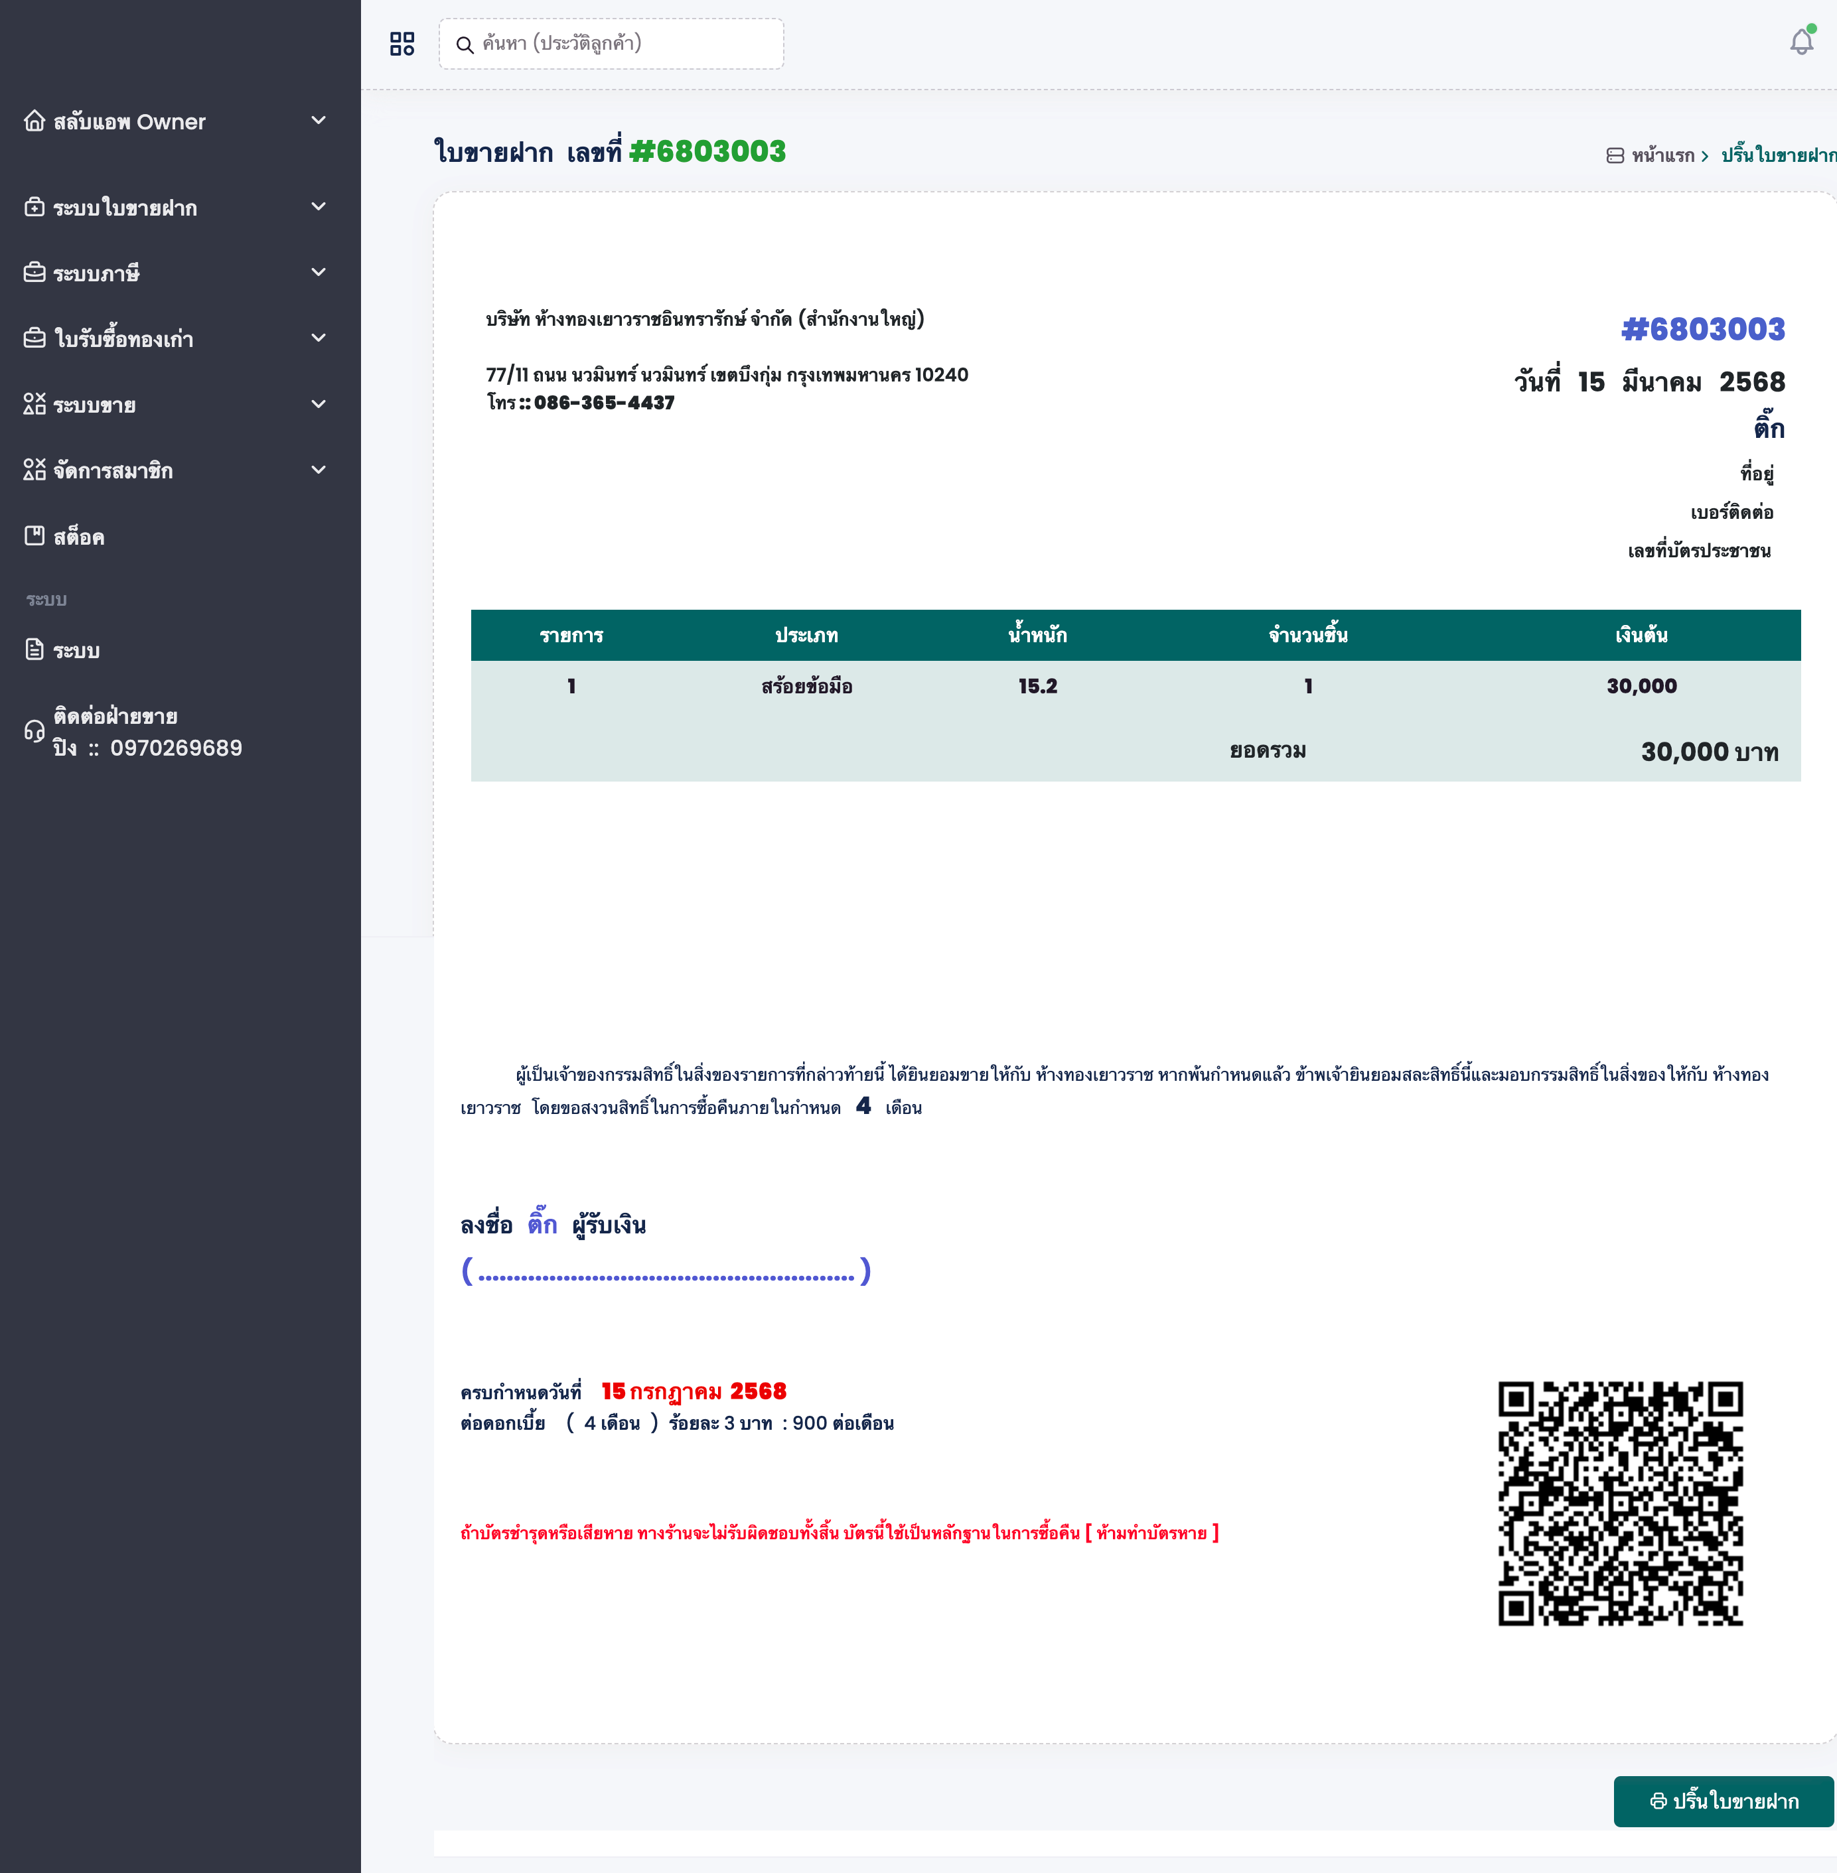Open the จัดการสมาชิก menu item
Screen dimensions: 1837x1873
pos(113,470)
